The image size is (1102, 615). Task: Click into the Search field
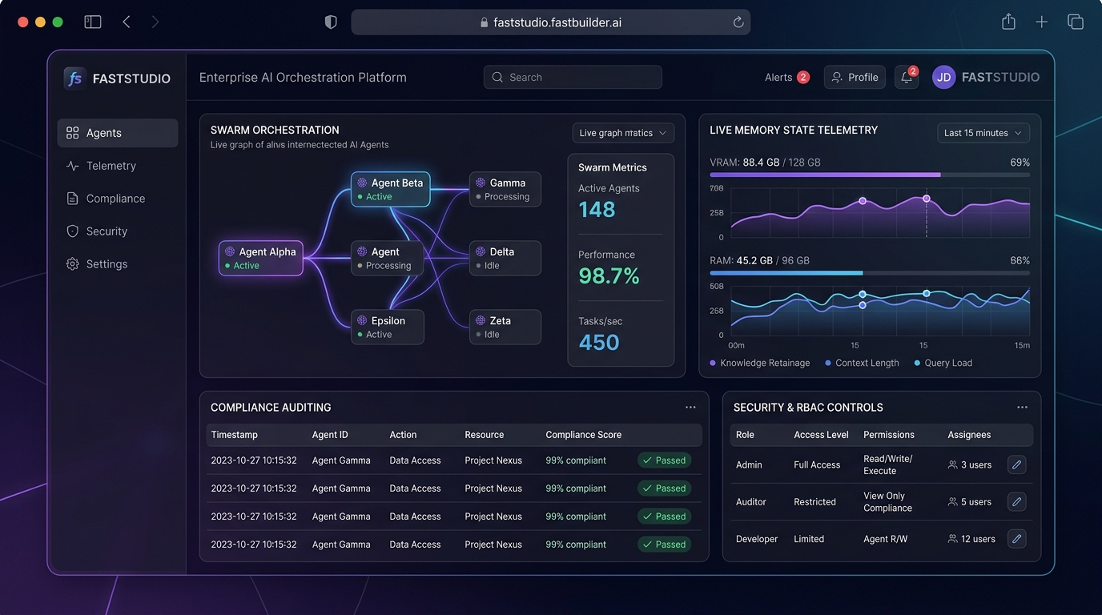pos(573,77)
